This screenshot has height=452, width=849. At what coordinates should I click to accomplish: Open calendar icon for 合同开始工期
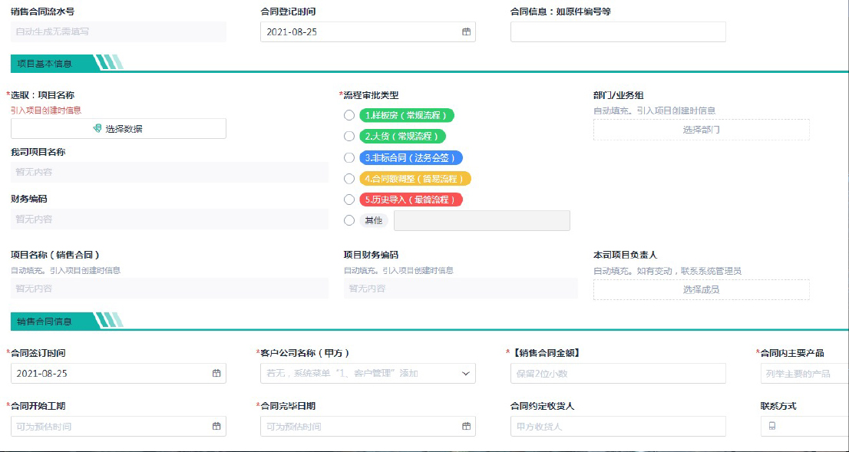[x=216, y=427]
